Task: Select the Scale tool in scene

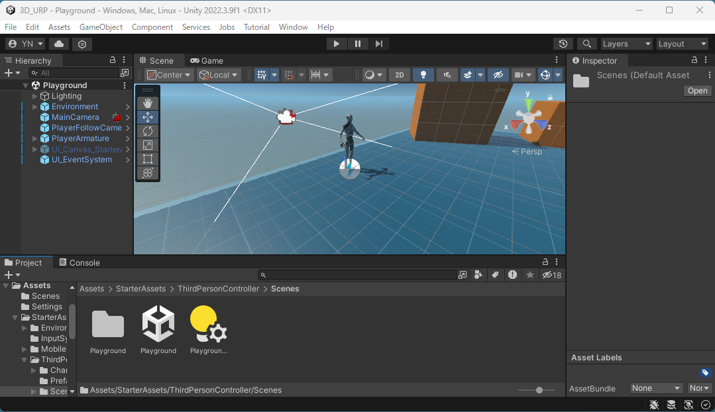Action: (148, 145)
